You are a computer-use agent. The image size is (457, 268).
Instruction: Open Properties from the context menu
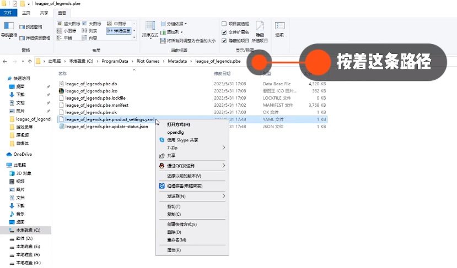point(192,250)
